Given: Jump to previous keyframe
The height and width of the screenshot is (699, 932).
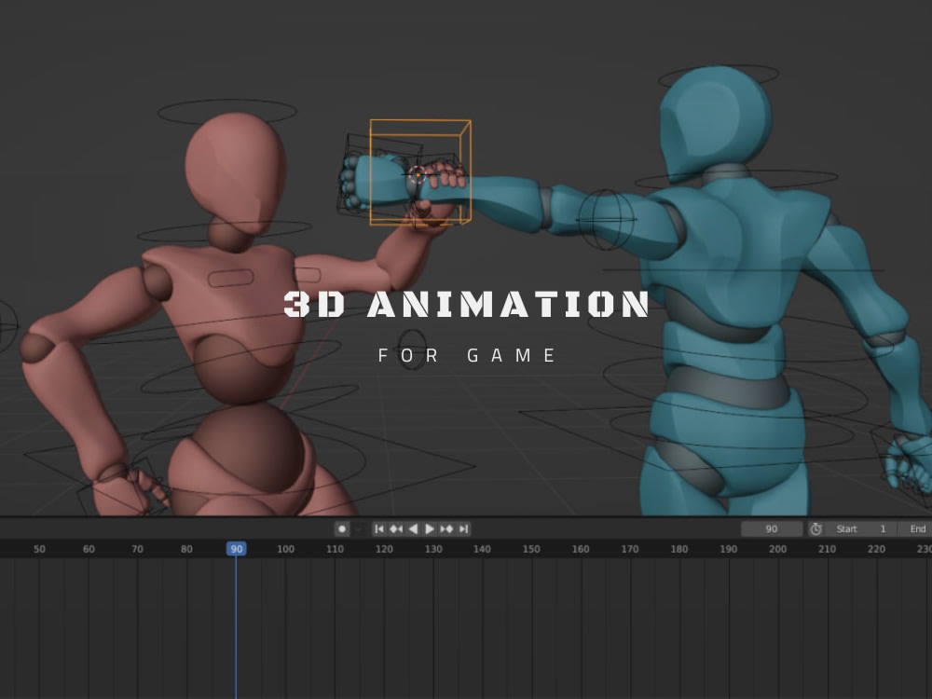Looking at the screenshot, I should [396, 528].
